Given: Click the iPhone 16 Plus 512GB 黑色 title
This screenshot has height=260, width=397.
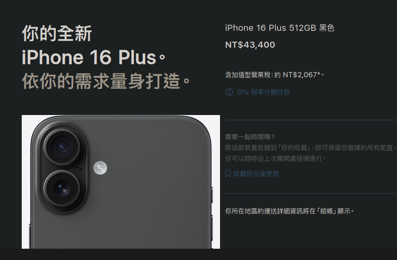Looking at the screenshot, I should (280, 28).
